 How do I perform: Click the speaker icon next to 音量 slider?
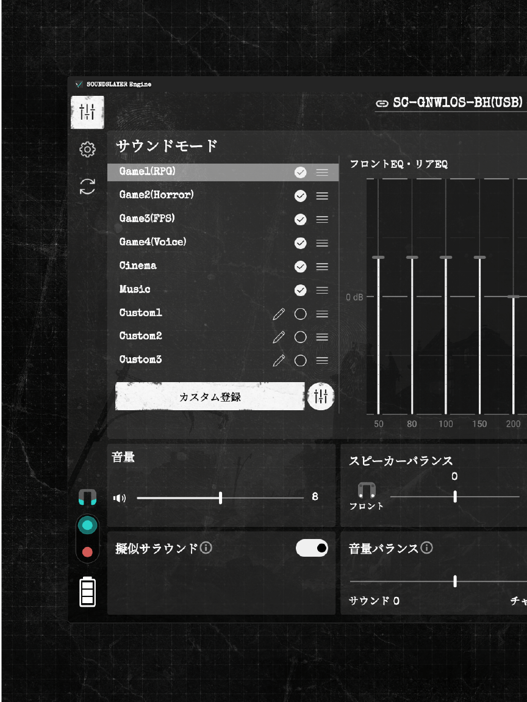point(120,498)
